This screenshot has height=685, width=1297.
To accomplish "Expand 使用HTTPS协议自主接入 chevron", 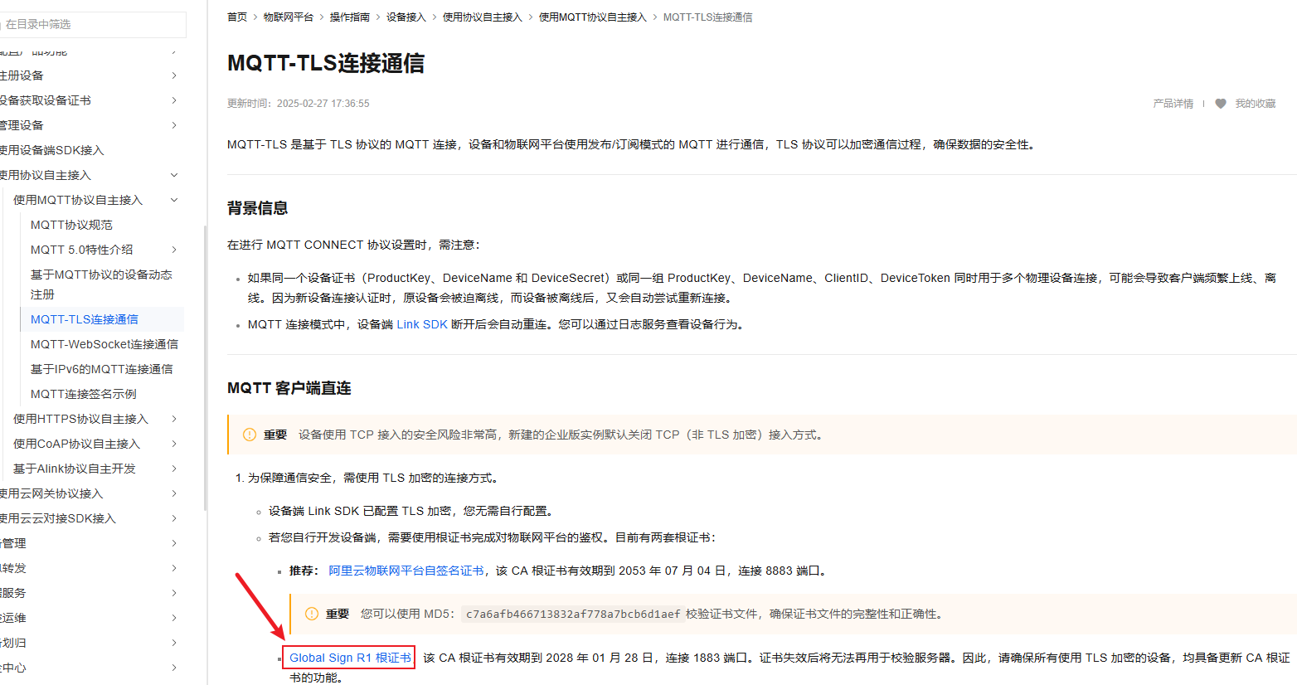I will 174,419.
